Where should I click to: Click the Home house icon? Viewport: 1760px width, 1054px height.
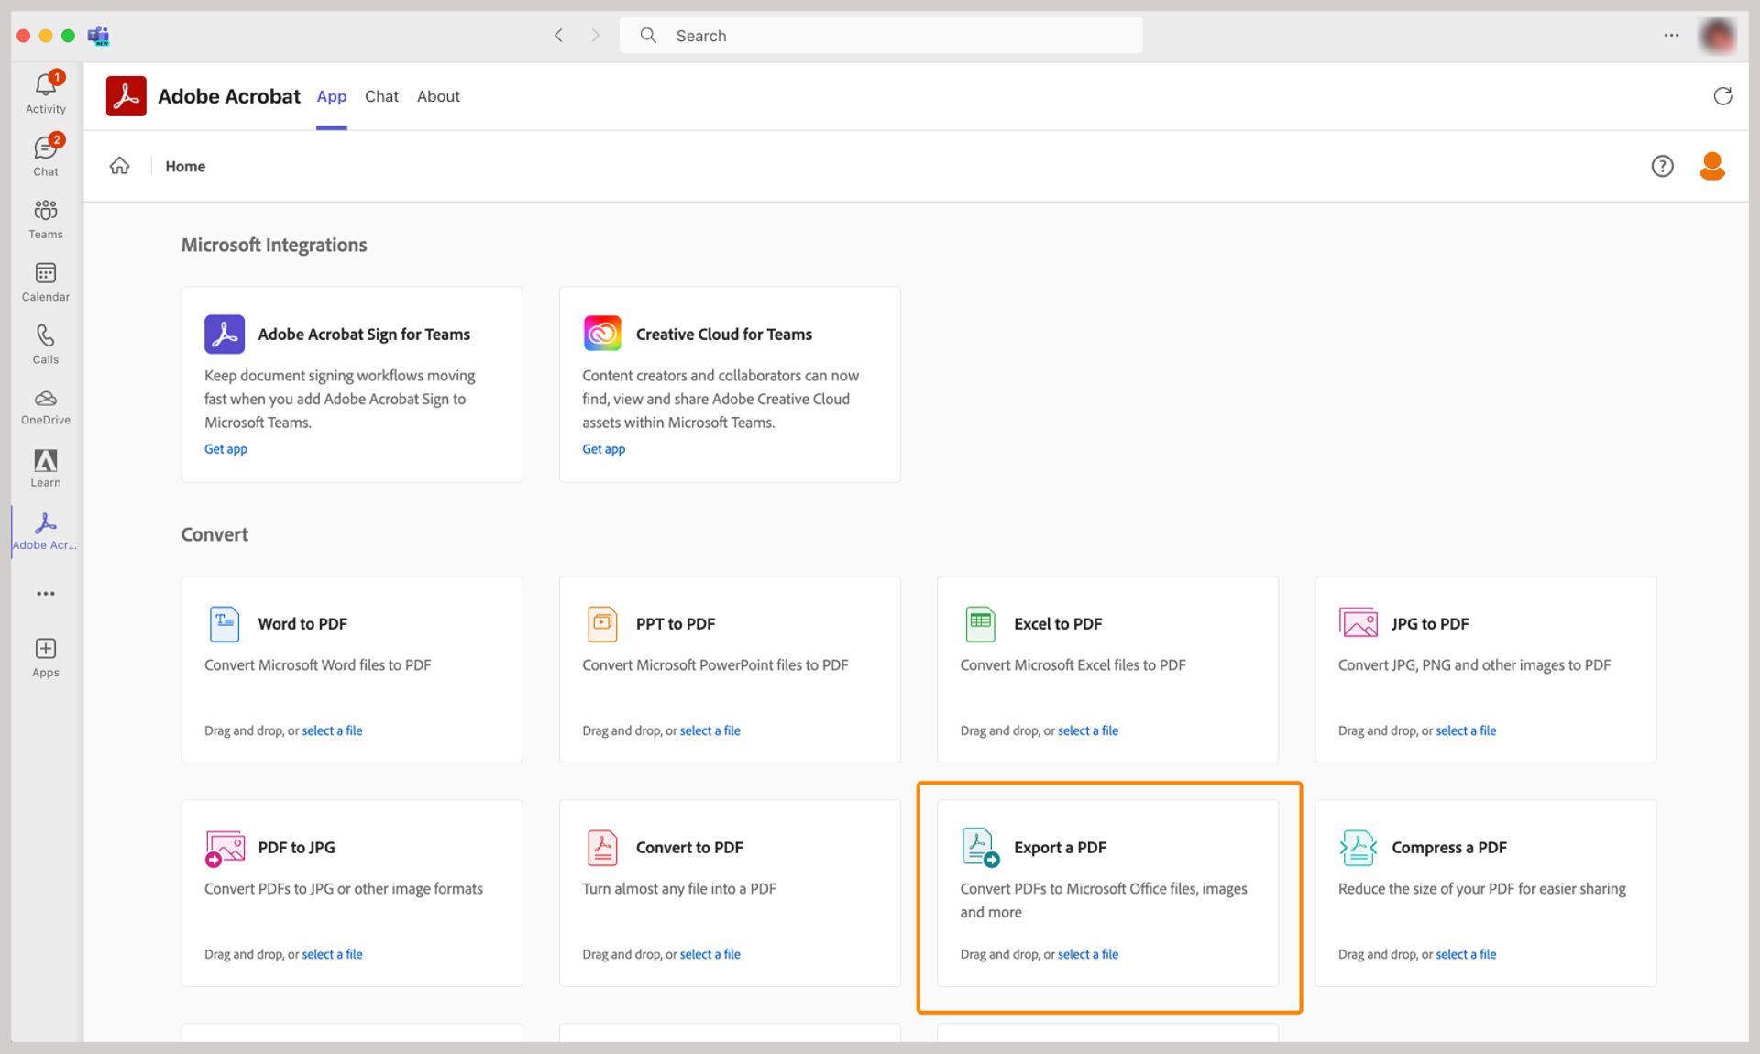(120, 166)
